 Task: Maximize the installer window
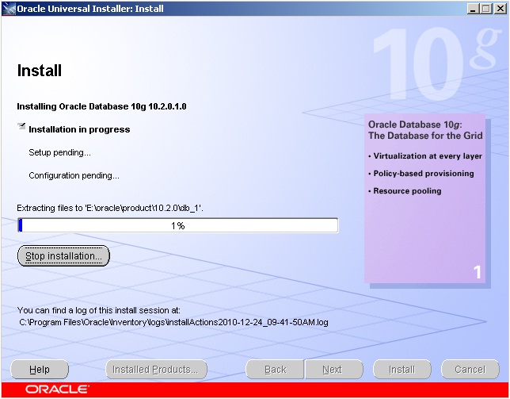486,7
